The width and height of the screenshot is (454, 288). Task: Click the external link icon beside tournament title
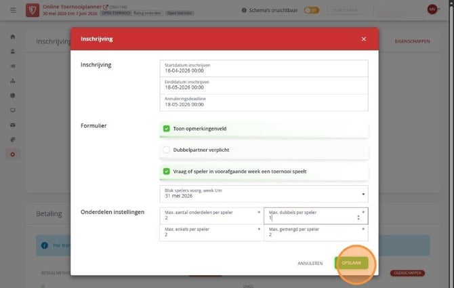pos(106,7)
